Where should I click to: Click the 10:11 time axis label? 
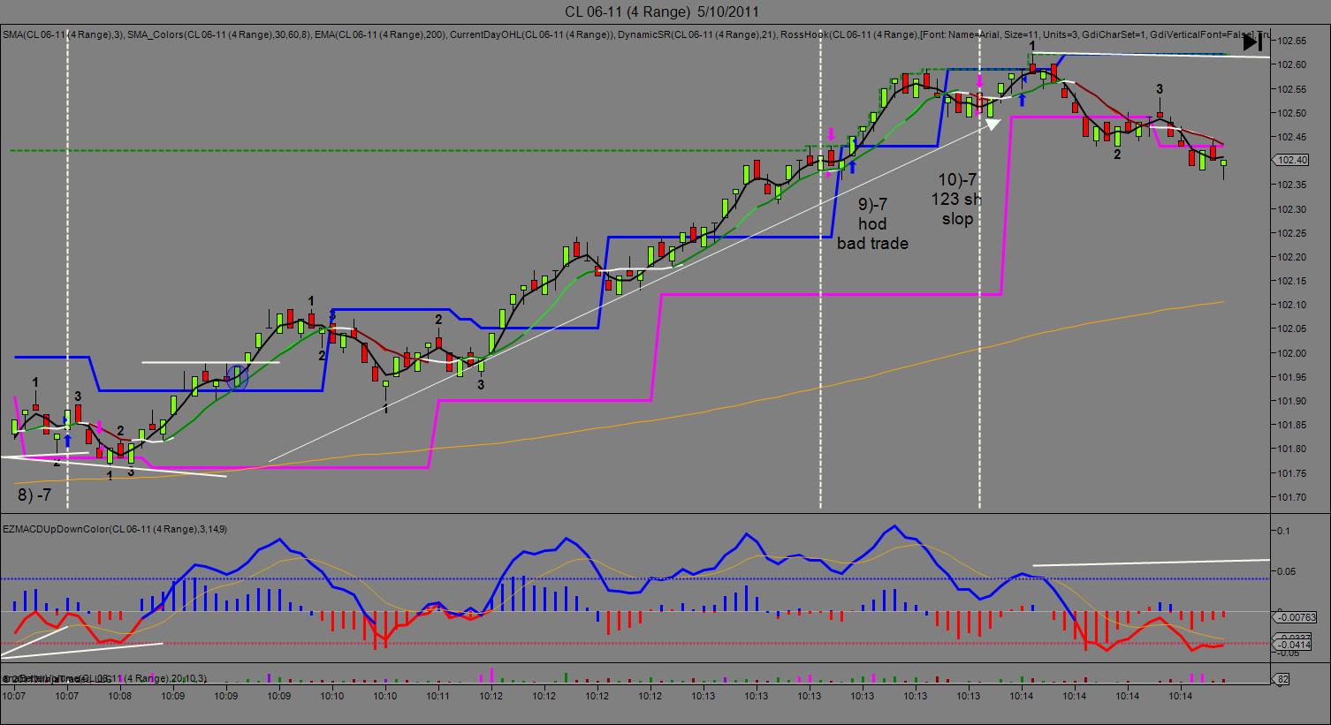tap(438, 698)
